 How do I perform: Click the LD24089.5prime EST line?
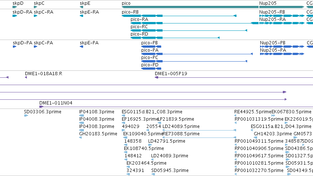(199, 130)
